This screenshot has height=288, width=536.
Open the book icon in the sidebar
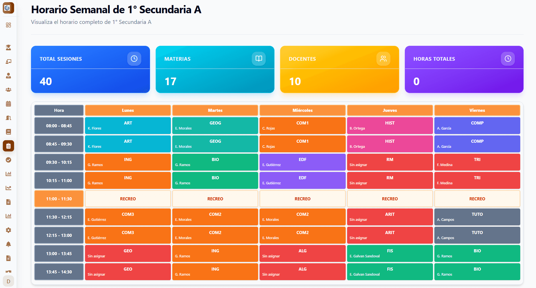pyautogui.click(x=8, y=132)
